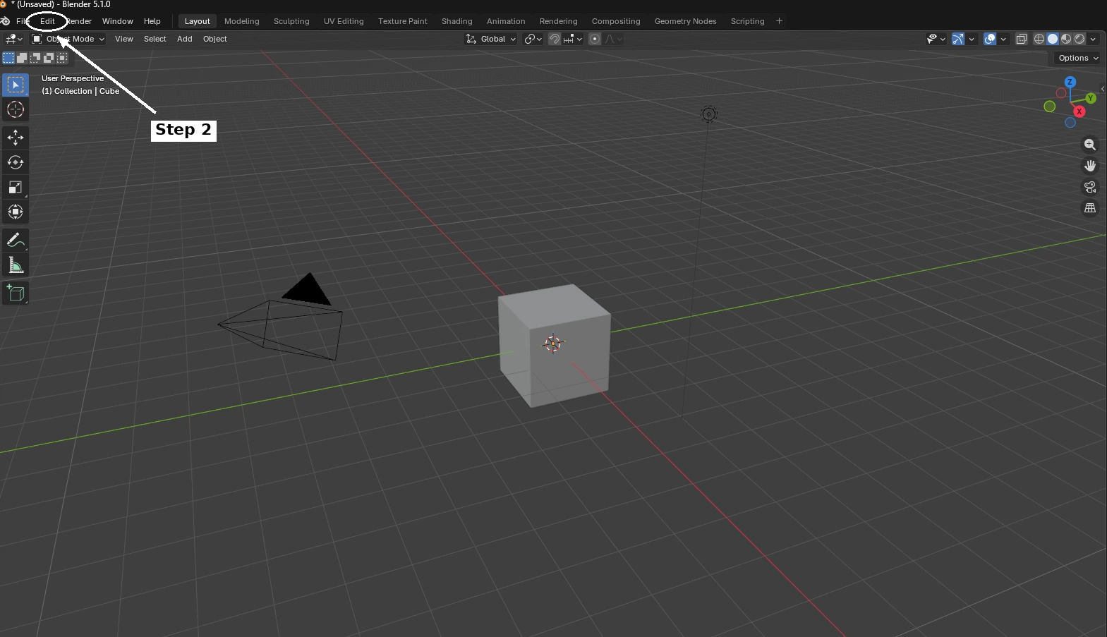
Task: Open the overlays options dropdown arrow
Action: (1003, 39)
